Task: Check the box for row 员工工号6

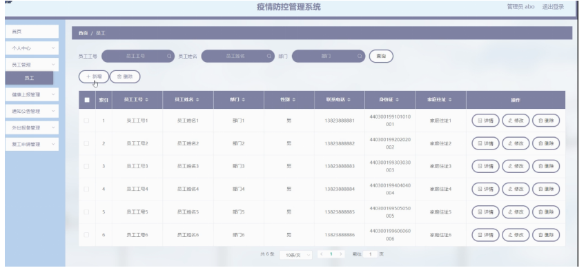Action: (x=87, y=235)
